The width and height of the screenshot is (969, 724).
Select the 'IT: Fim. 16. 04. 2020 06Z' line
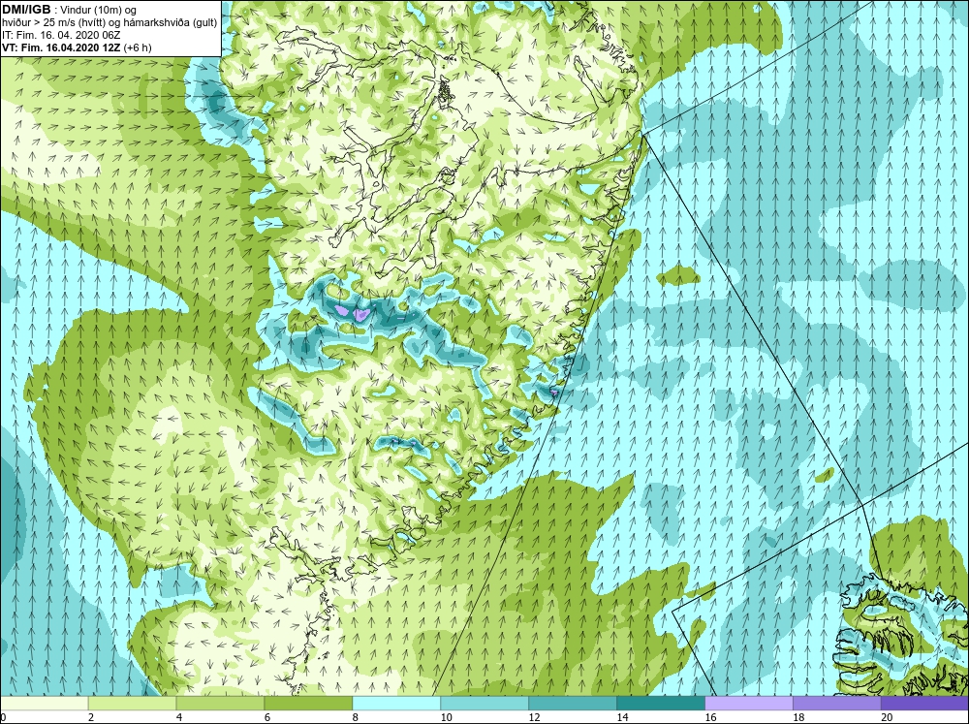point(61,35)
